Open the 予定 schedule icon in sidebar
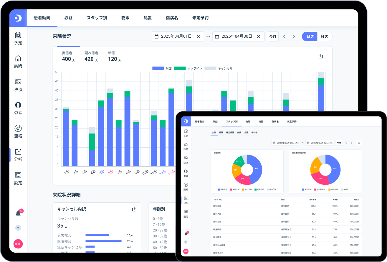Image resolution: width=387 pixels, height=262 pixels. coord(18,39)
